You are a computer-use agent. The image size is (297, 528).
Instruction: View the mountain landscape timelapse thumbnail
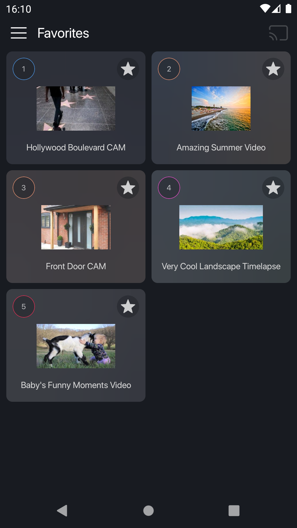(x=221, y=227)
